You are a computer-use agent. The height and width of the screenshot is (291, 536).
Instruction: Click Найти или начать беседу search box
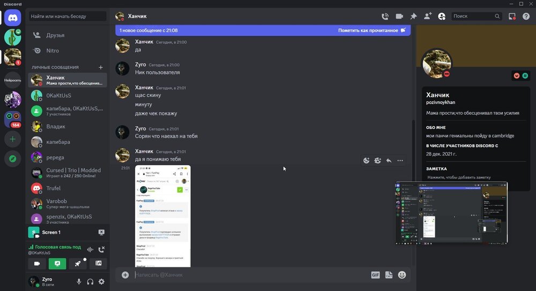[x=68, y=16]
